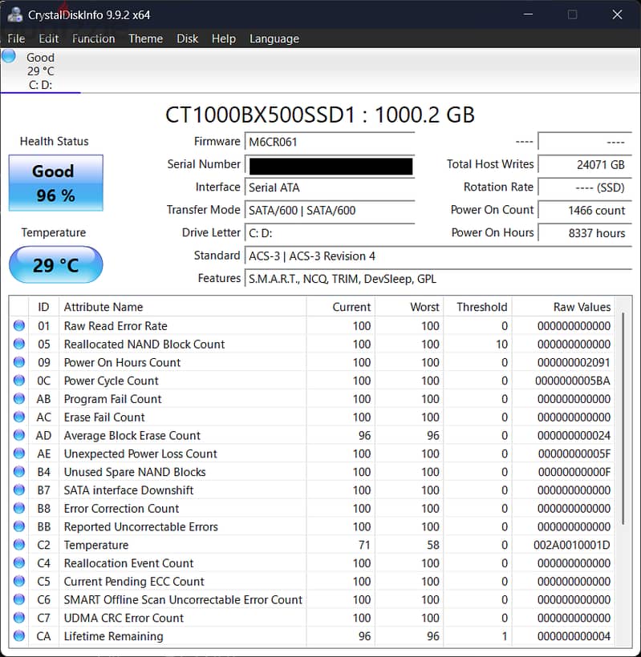Click the Attribute Name column header
This screenshot has height=657, width=641.
tap(183, 307)
